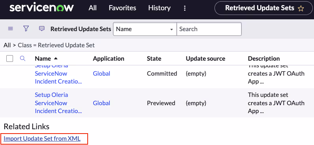Click Global application link in Committed row
Screen dimensions: 314x145
tap(102, 74)
